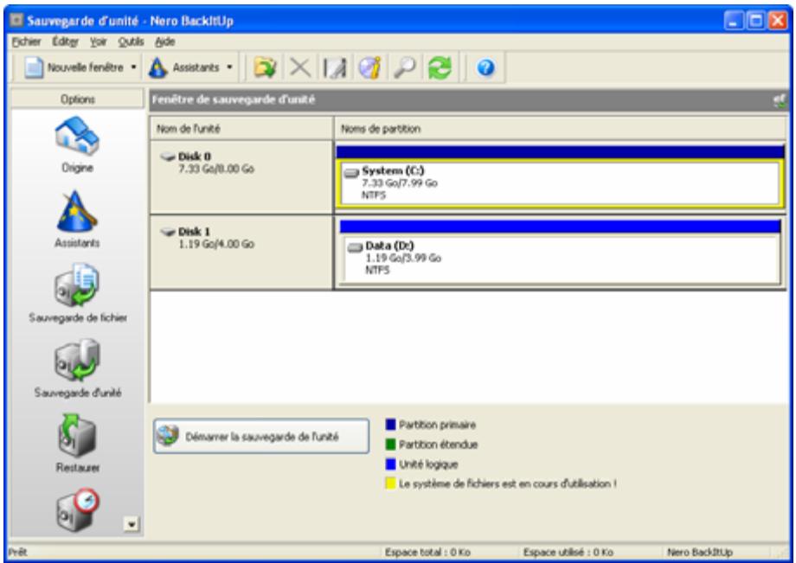Click the icon at the window header's right end

pyautogui.click(x=780, y=100)
